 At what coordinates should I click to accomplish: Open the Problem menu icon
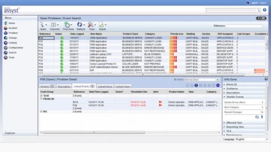coord(6,33)
